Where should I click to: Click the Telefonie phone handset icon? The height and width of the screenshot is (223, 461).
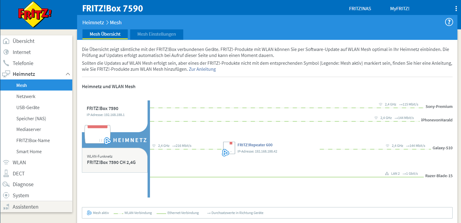pos(6,63)
